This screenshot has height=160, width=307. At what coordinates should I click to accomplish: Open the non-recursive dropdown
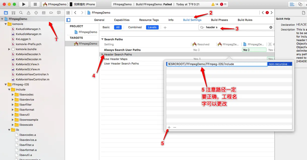click(x=280, y=64)
